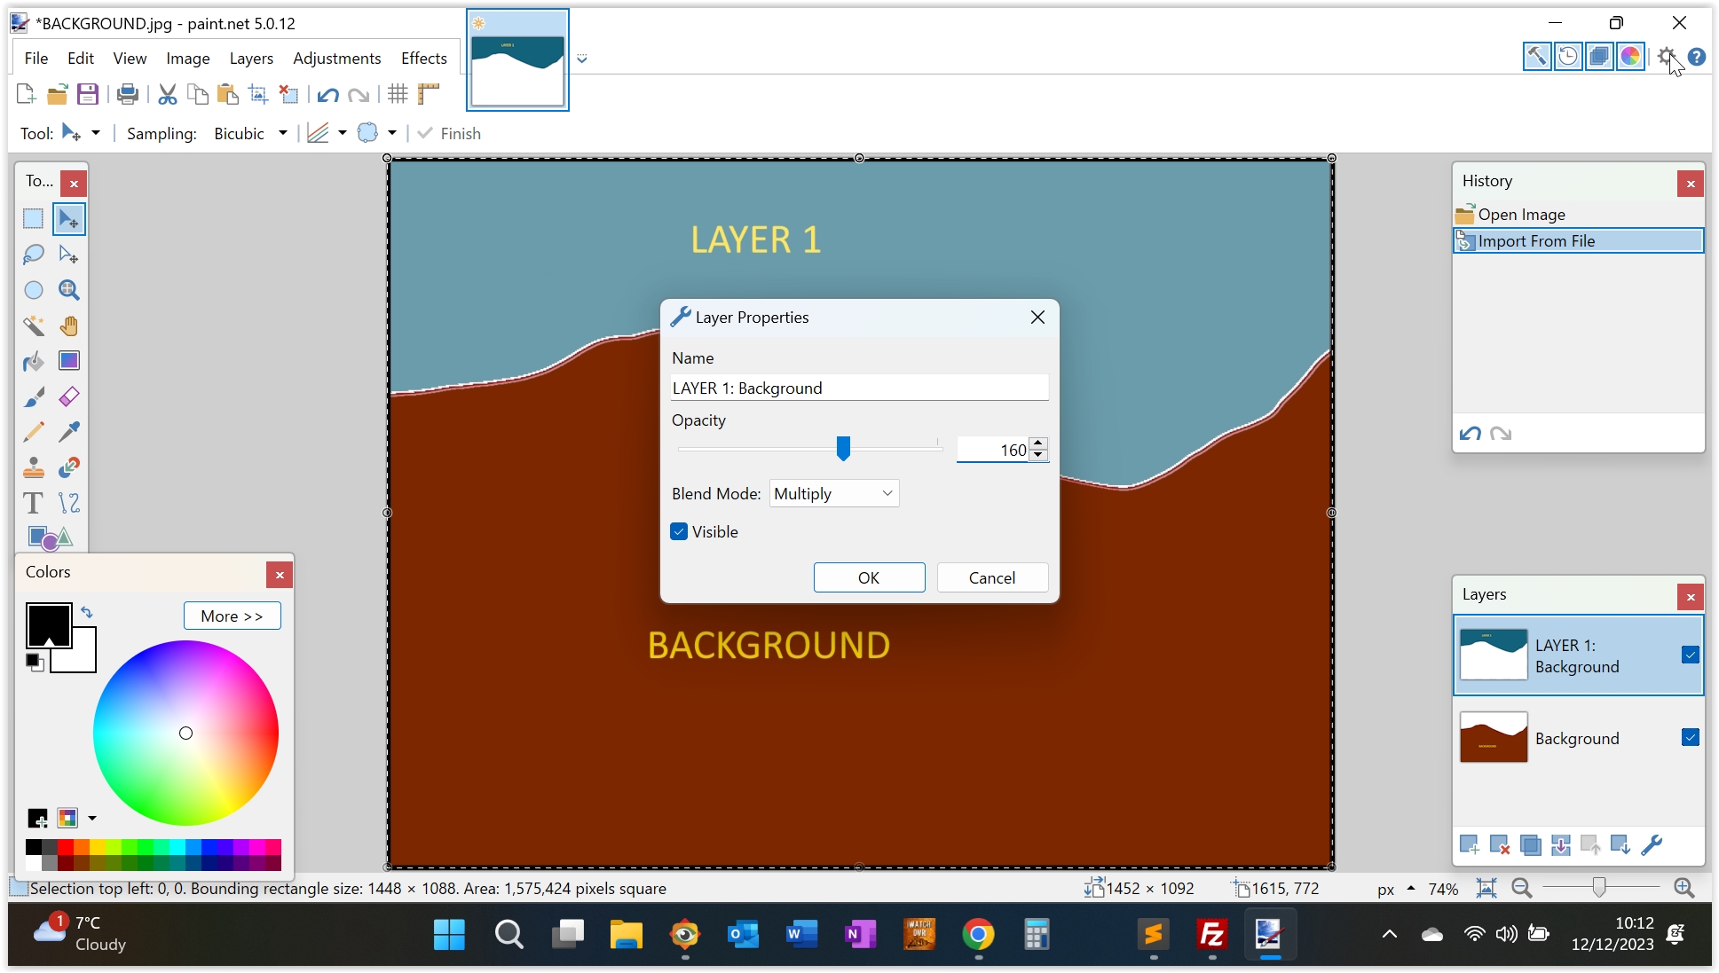Image resolution: width=1719 pixels, height=973 pixels.
Task: Open Layer Properties via the wrench icon
Action: click(1651, 845)
